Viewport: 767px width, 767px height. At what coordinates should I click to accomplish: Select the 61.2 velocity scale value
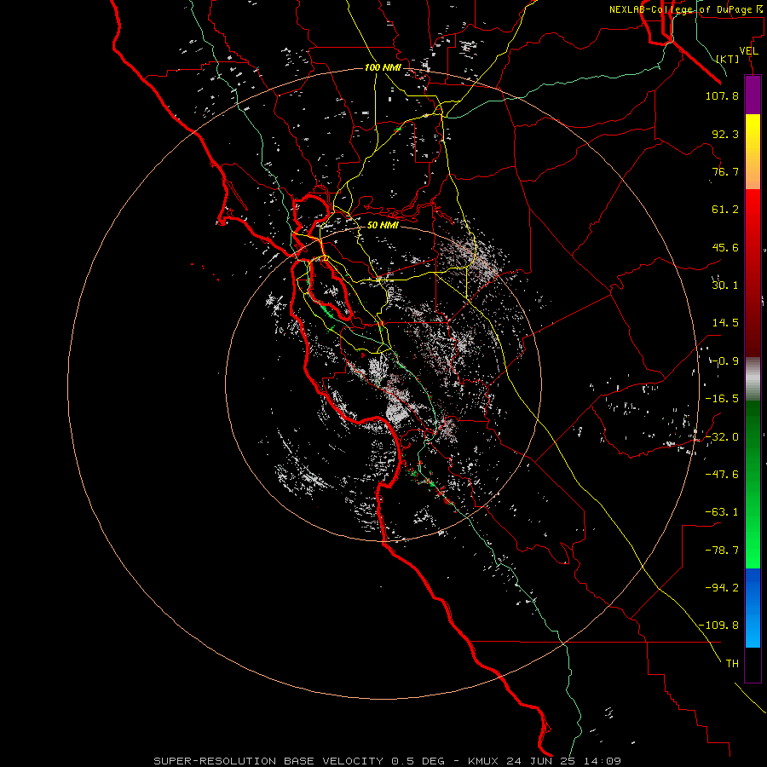coord(725,210)
